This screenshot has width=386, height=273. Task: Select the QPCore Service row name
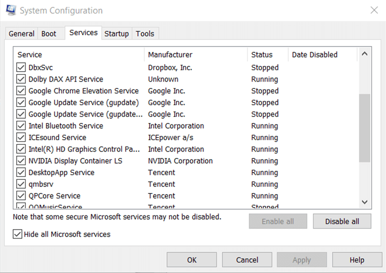[54, 196]
